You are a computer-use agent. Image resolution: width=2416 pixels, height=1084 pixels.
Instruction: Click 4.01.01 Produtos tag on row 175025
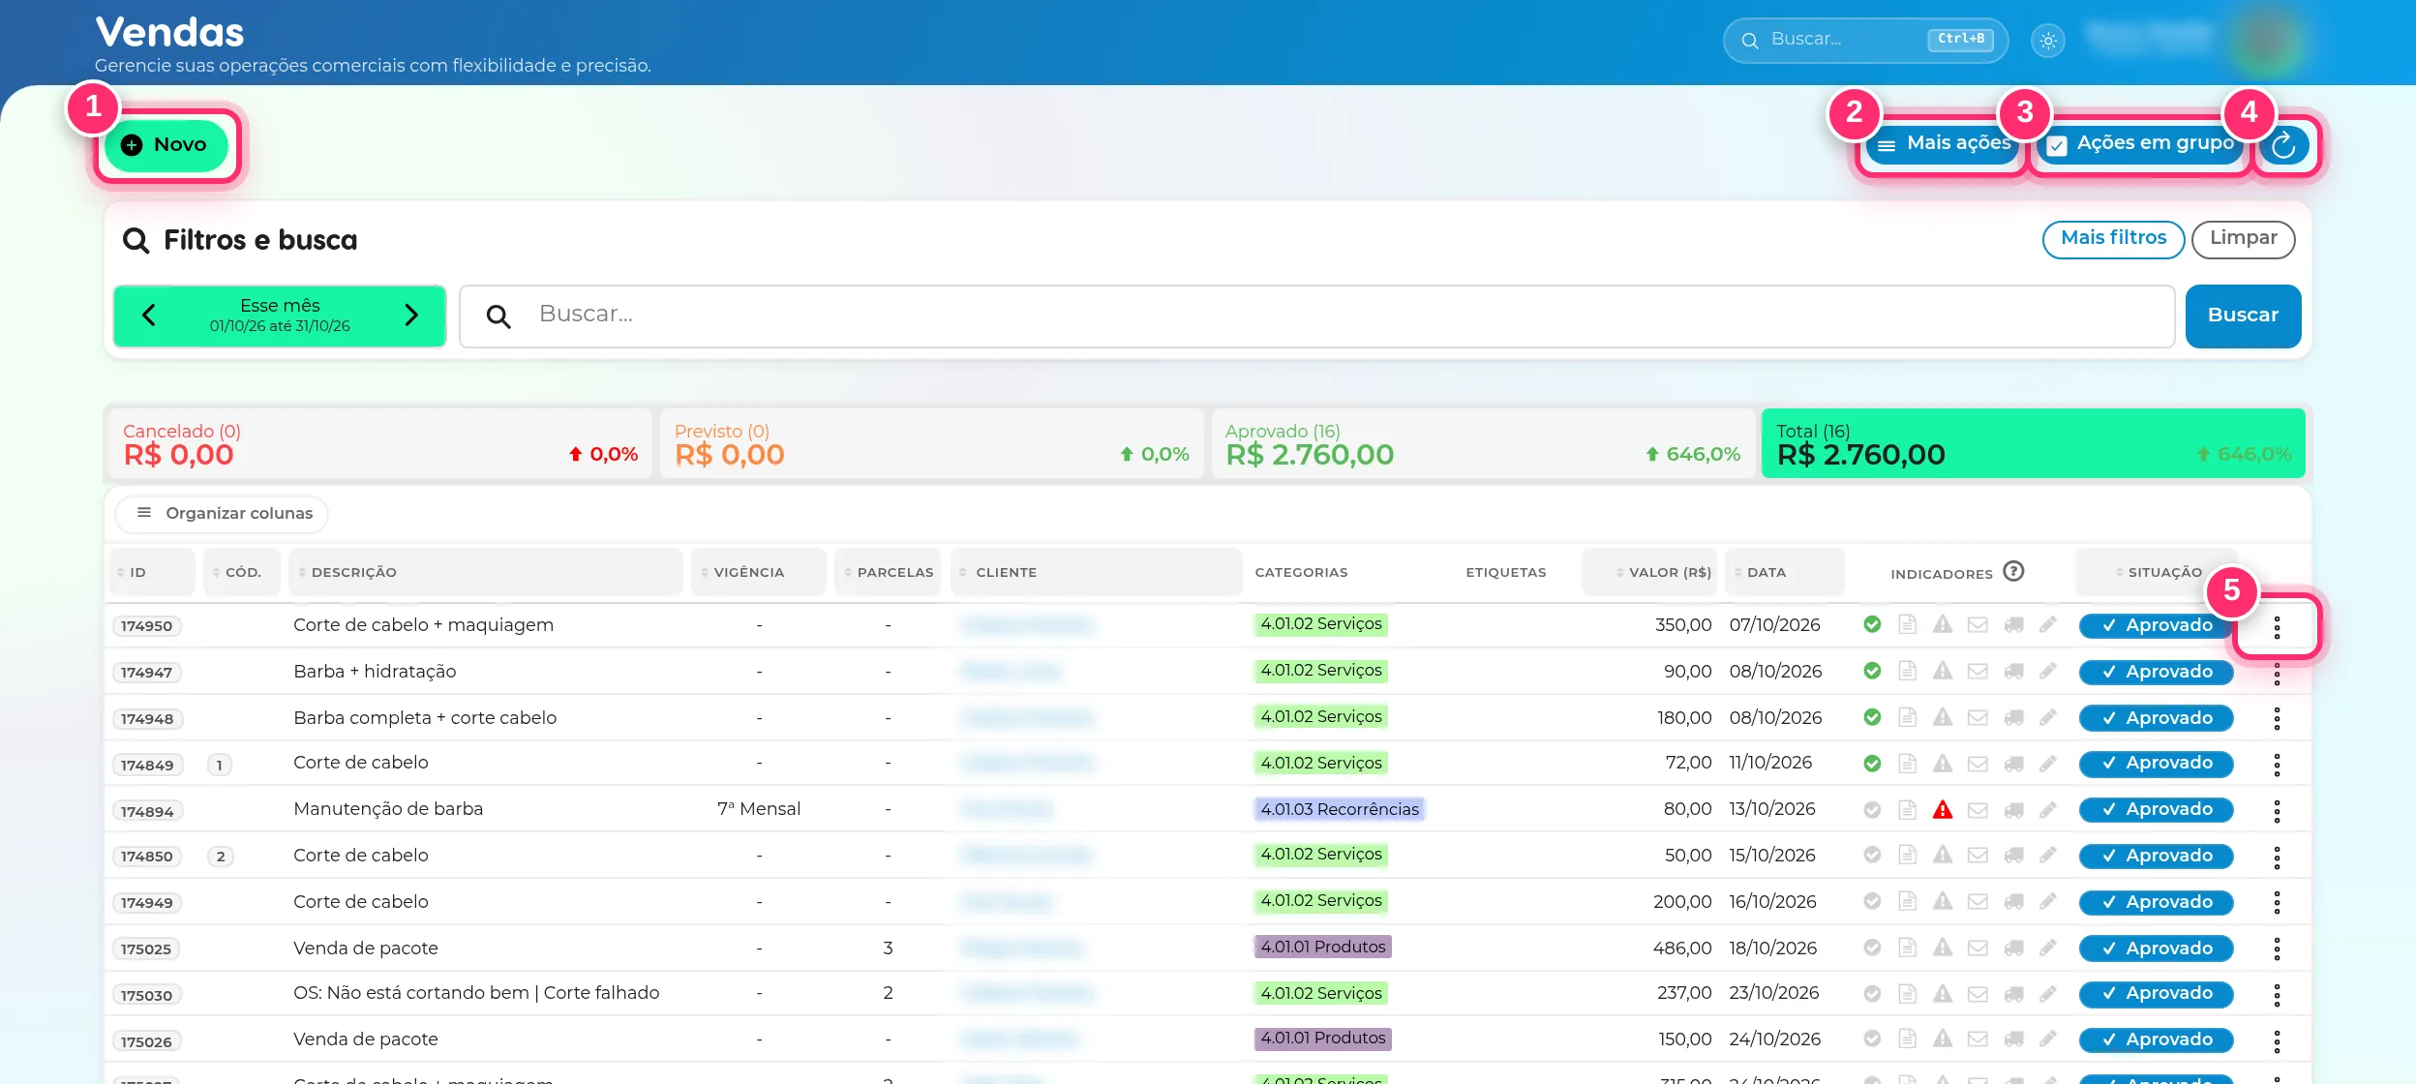click(x=1322, y=947)
